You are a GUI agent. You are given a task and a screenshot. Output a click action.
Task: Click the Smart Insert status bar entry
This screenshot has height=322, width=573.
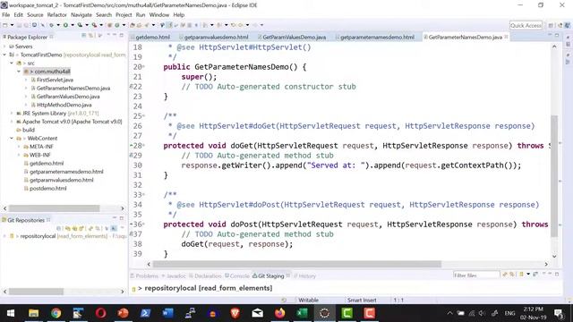(362, 301)
